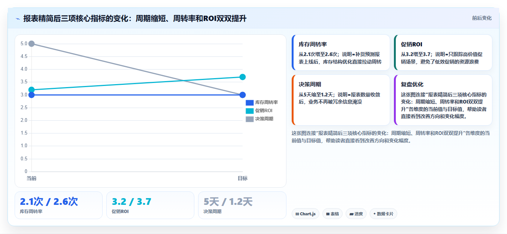Click the 表格 tag chip
This screenshot has width=507, height=234.
pos(332,214)
